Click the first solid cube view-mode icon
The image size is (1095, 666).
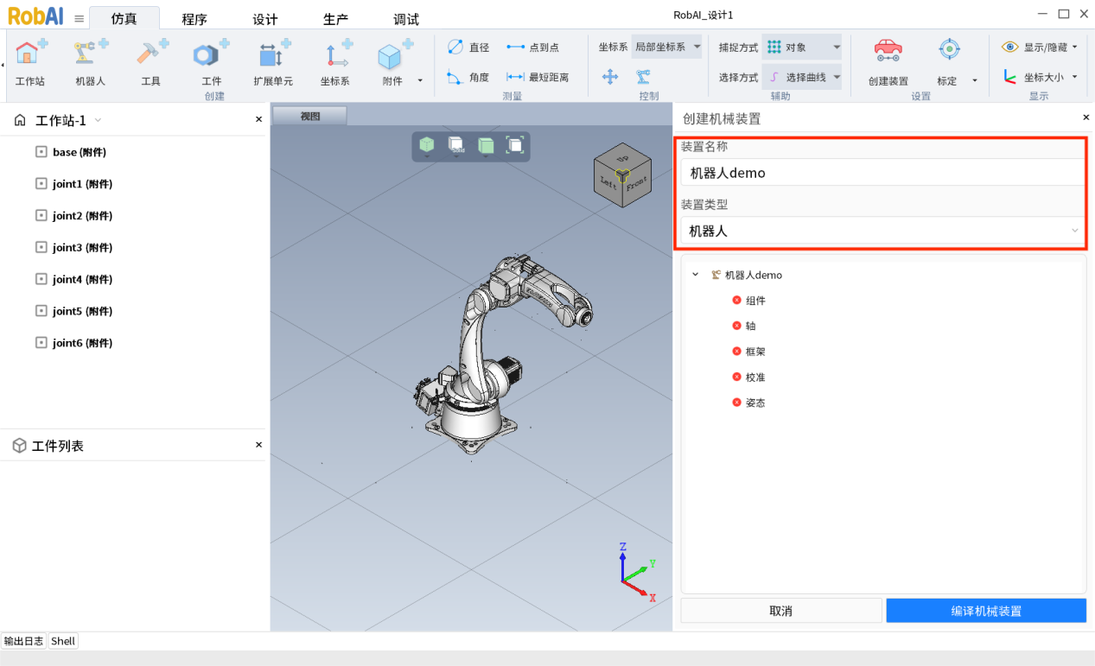pos(426,145)
